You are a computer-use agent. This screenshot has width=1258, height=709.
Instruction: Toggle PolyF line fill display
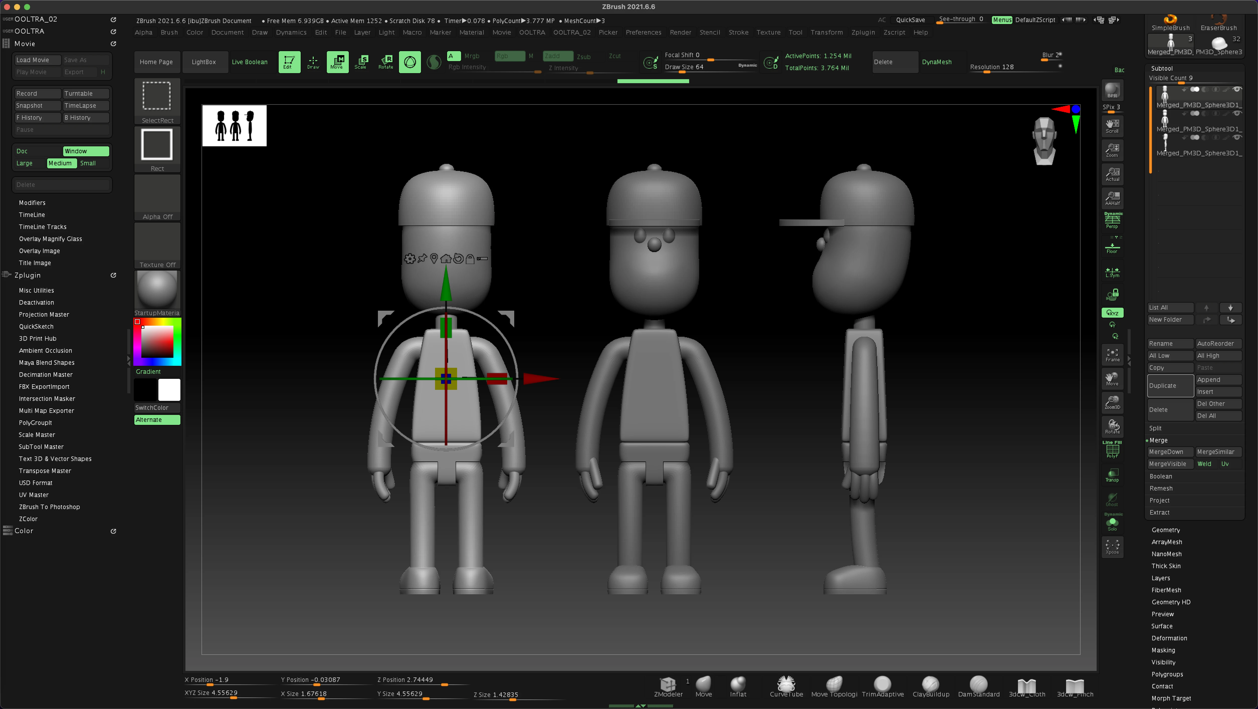click(1112, 450)
